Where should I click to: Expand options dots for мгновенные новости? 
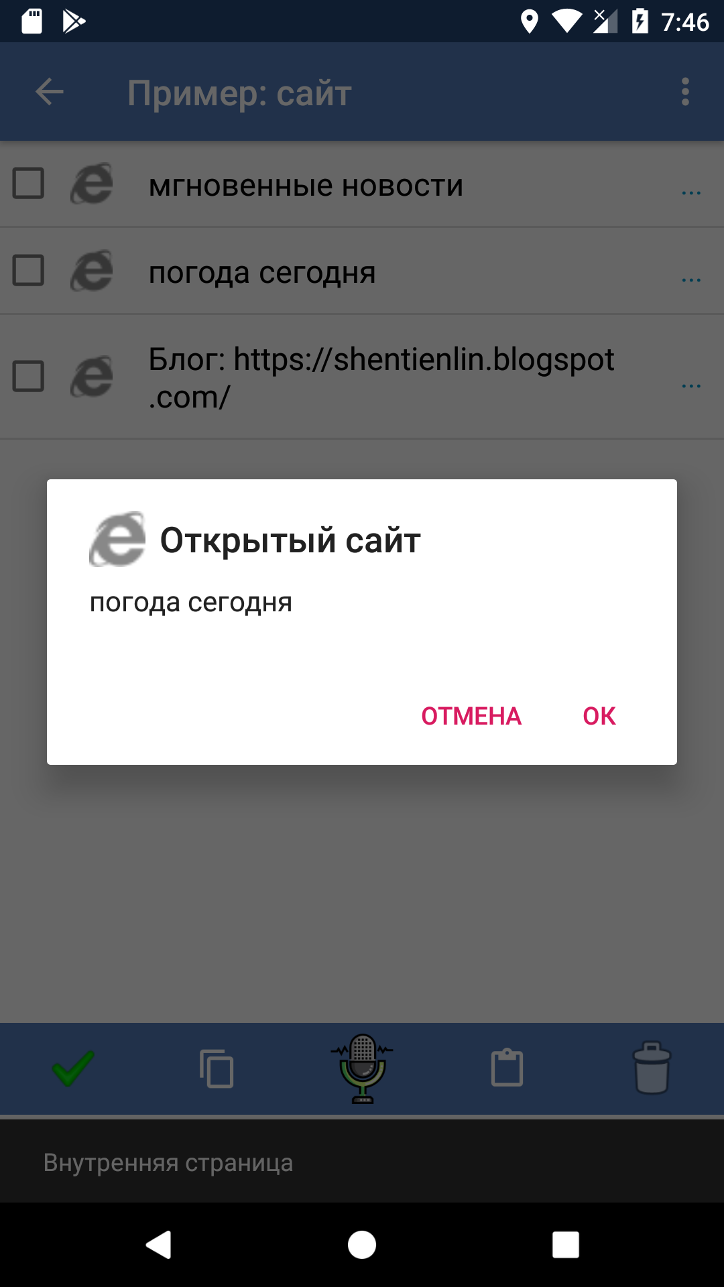pos(691,193)
